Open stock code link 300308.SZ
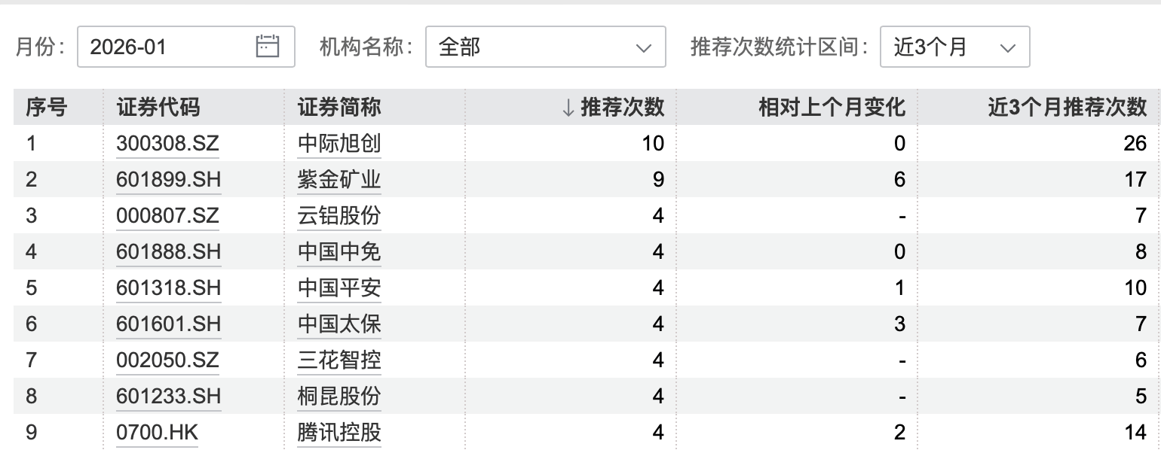The height and width of the screenshot is (450, 1161). 167,142
